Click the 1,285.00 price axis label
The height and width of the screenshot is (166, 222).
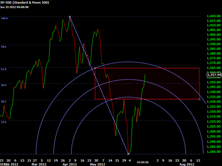pos(214,147)
